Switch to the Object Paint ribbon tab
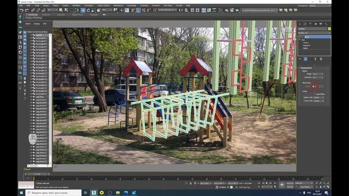Screen dimensions: 349x196 coord(77,15)
